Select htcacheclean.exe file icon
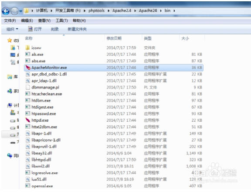The height and width of the screenshot is (195, 251). (x=27, y=94)
